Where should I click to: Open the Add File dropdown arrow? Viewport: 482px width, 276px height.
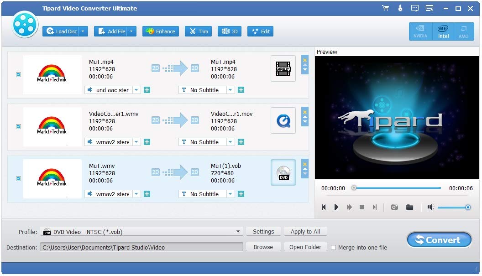pyautogui.click(x=131, y=31)
